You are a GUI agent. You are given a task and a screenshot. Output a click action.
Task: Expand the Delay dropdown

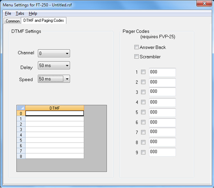coord(54,66)
